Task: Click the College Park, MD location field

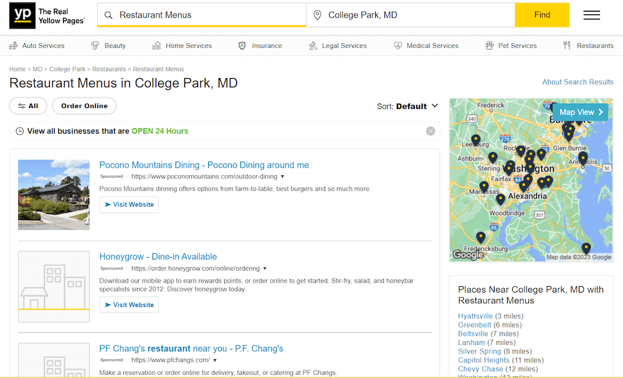Action: tap(411, 15)
